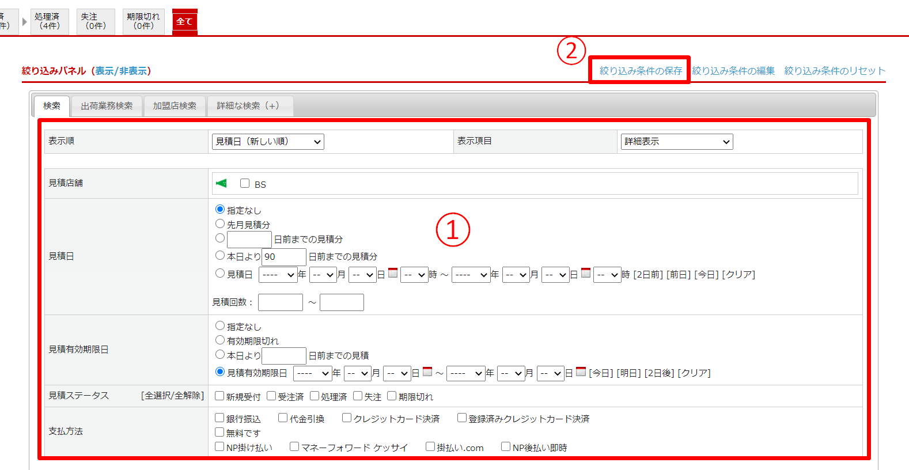Open calendar picker for 見積日 start date
Screen dimensions: 909x470
pos(393,273)
